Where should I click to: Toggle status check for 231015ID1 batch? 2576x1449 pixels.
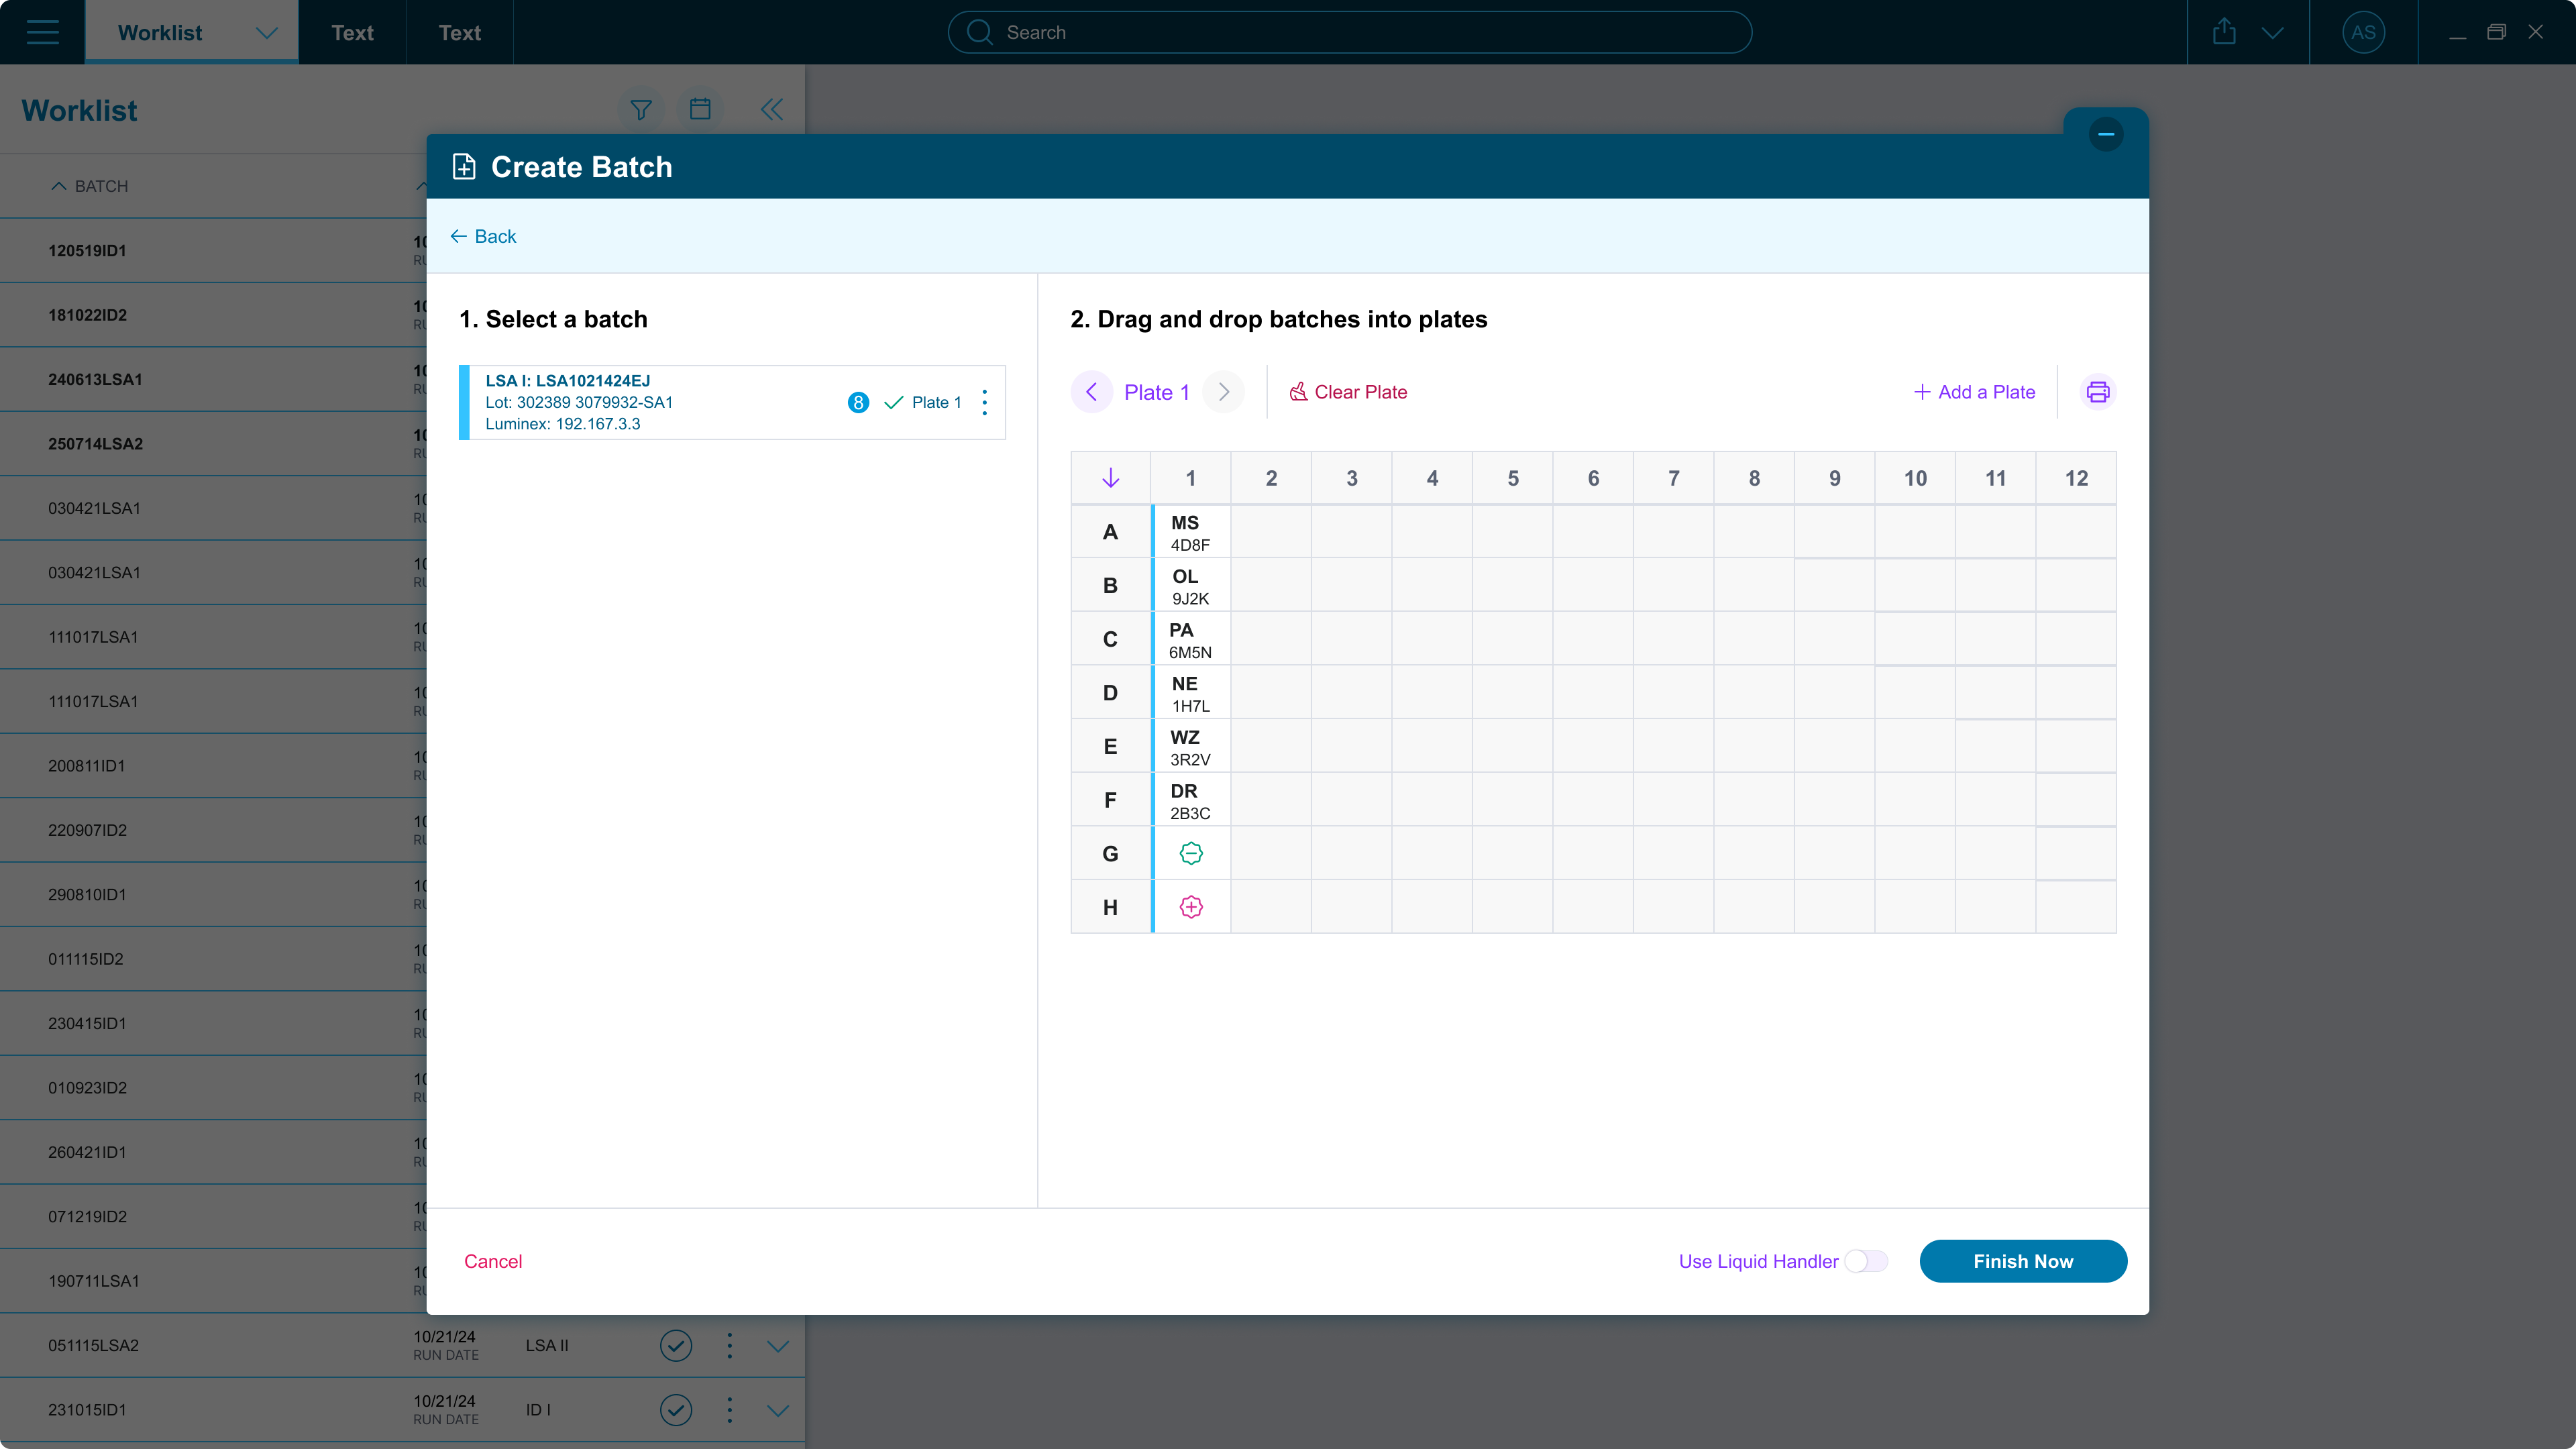[676, 1409]
